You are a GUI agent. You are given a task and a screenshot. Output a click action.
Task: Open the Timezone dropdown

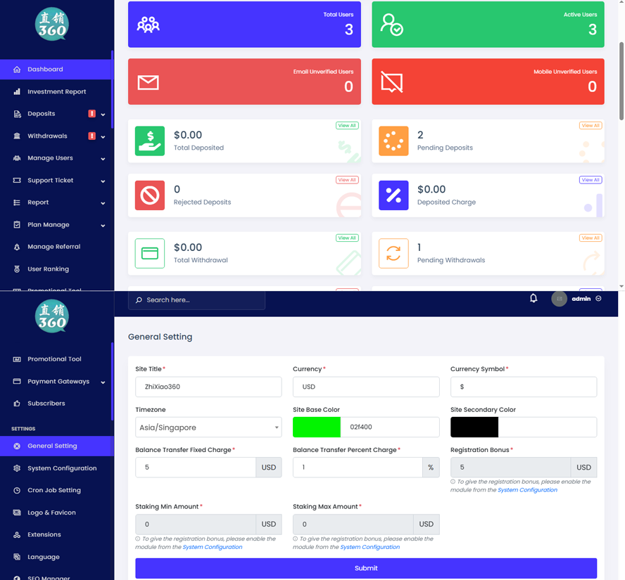pos(208,427)
